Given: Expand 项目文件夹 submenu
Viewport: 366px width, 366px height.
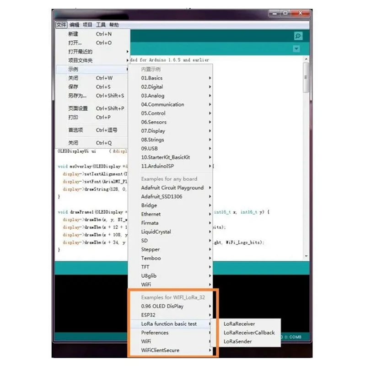Looking at the screenshot, I should [93, 60].
